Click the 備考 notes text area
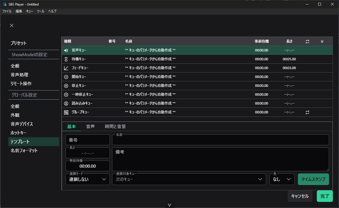 (221, 159)
